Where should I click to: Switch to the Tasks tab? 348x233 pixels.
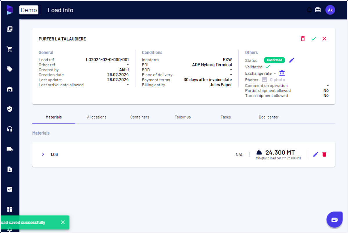(226, 117)
